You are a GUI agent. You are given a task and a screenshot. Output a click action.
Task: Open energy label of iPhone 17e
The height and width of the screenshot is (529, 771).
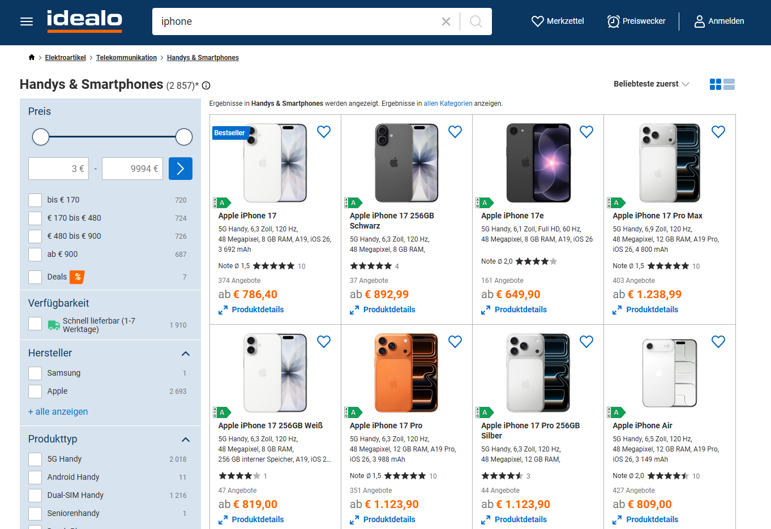tap(485, 203)
